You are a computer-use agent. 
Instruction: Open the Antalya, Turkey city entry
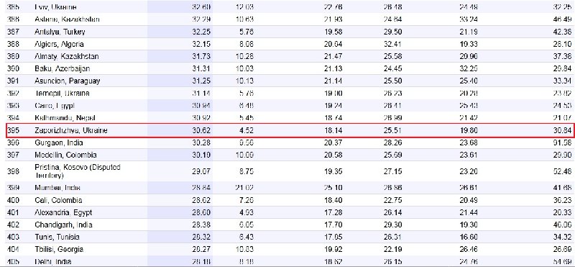tap(60, 32)
